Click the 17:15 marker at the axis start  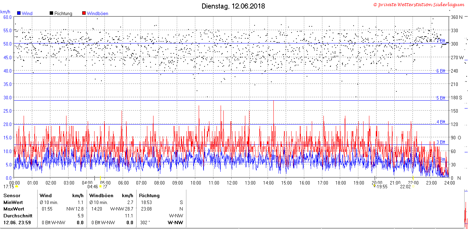click(x=9, y=187)
